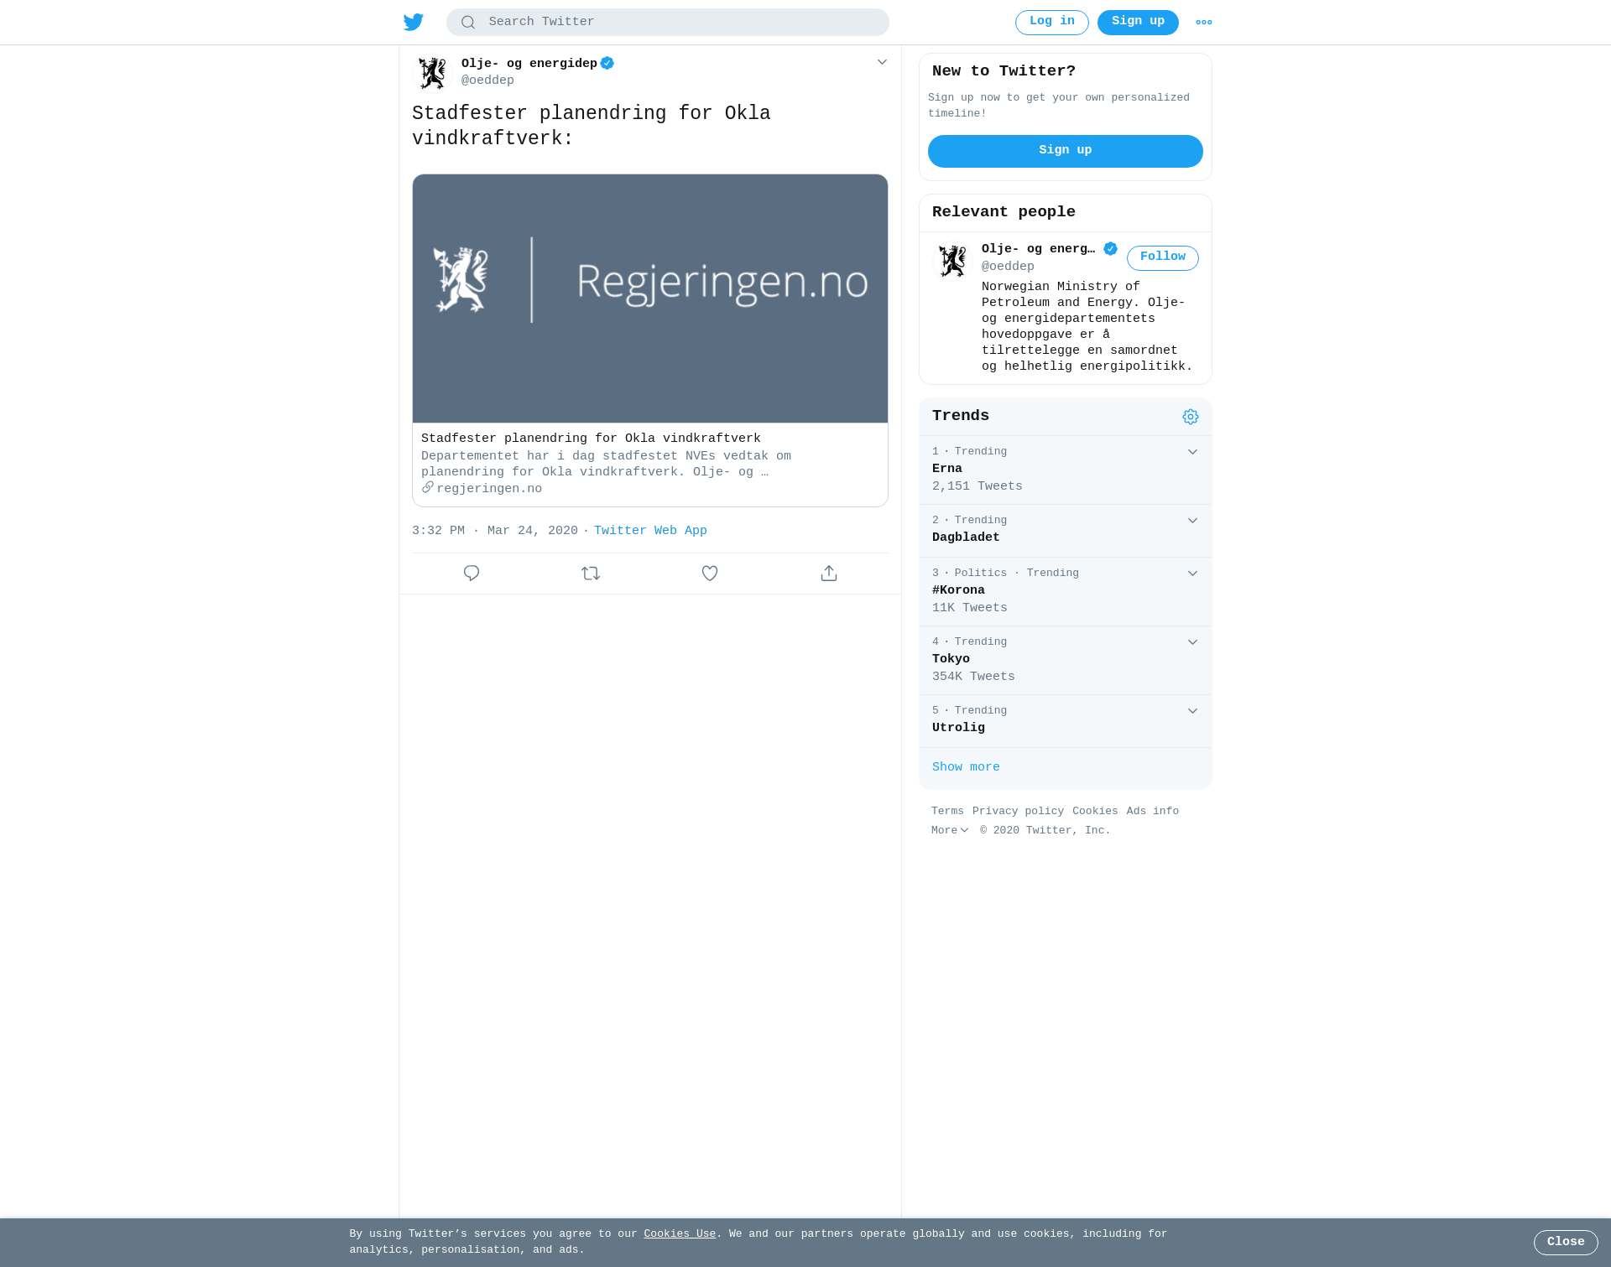Expand options for #Korona trend
Image resolution: width=1611 pixels, height=1267 pixels.
pos(1192,574)
